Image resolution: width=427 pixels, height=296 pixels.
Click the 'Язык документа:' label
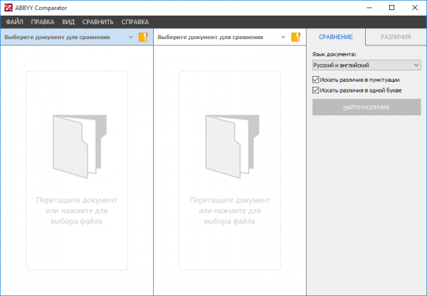(334, 54)
